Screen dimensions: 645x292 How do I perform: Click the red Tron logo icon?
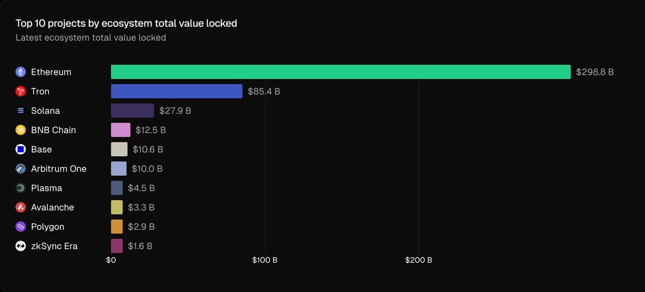[x=21, y=91]
